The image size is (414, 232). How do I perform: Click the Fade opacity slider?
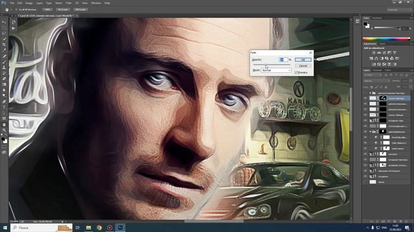click(x=272, y=64)
